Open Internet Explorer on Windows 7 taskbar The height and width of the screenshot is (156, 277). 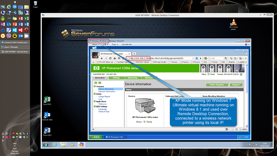[55, 145]
